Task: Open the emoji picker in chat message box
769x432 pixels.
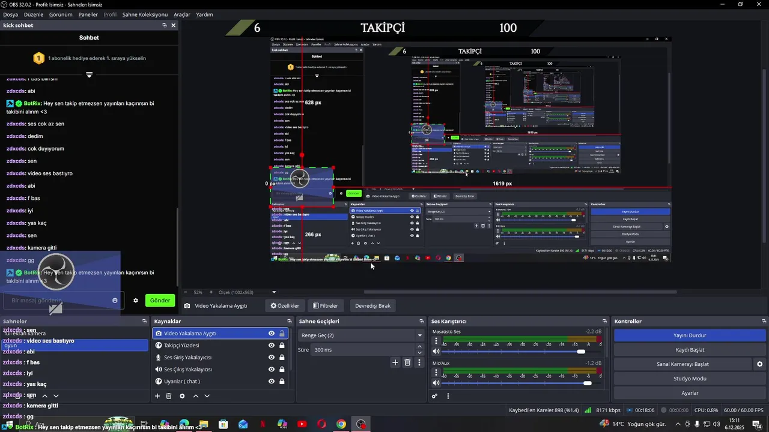Action: (115, 301)
